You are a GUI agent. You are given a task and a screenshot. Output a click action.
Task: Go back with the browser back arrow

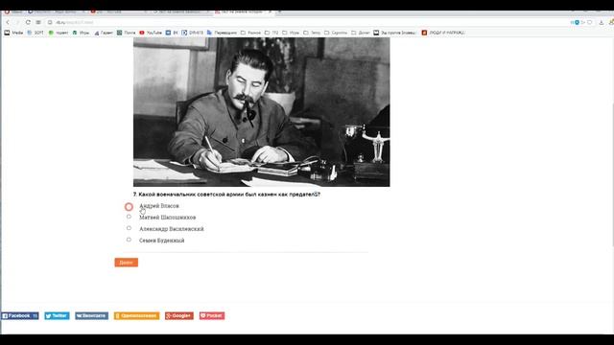(8, 22)
